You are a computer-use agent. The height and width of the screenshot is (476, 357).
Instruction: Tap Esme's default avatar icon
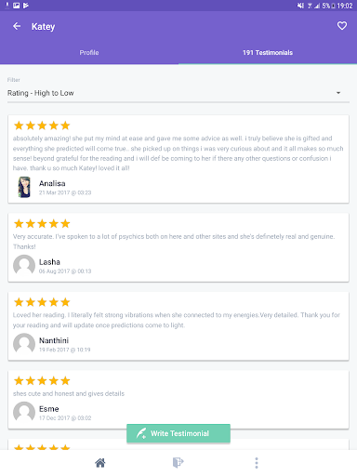tap(24, 412)
